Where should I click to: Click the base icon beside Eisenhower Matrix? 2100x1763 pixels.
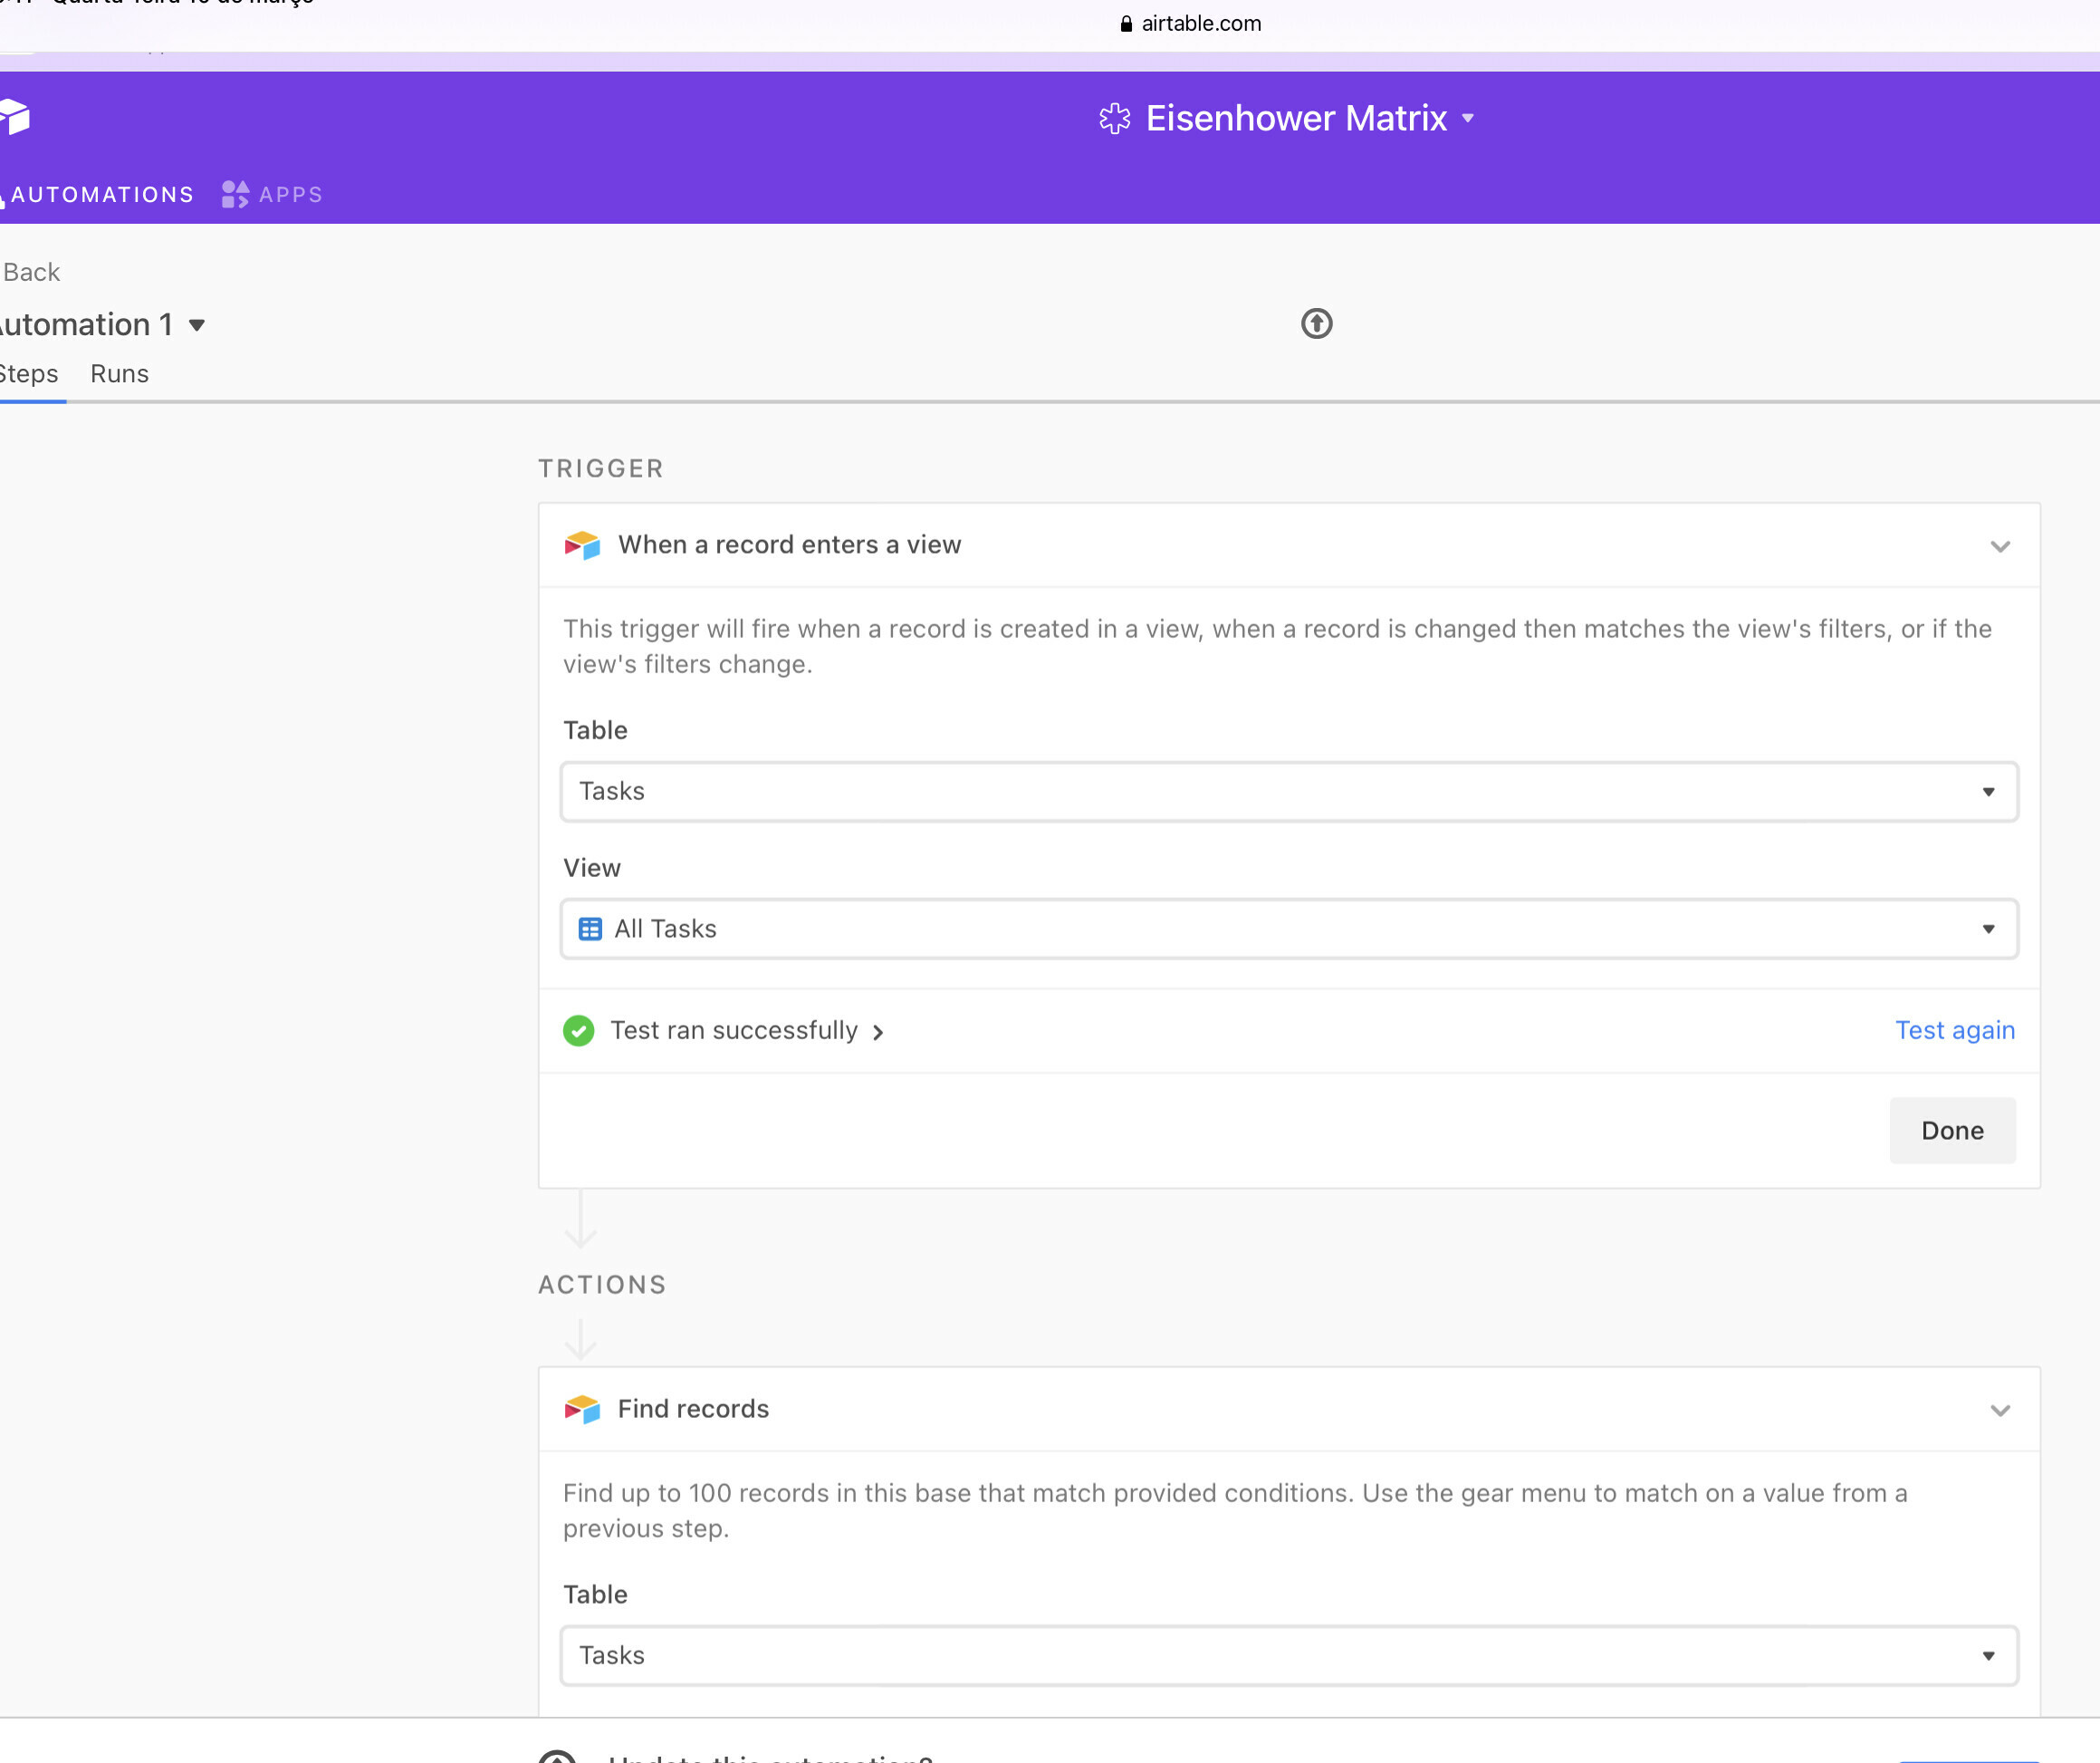click(1114, 119)
